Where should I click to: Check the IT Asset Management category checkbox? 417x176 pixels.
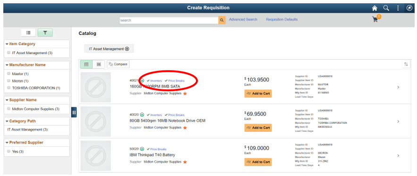tap(9, 53)
